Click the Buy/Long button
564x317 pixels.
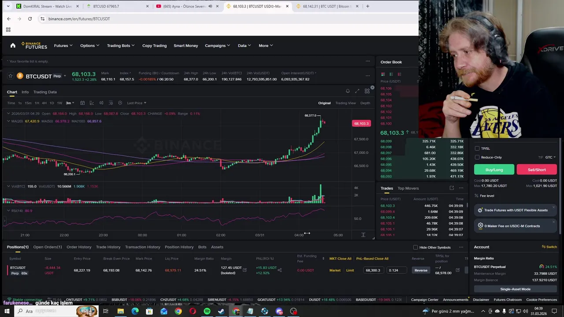[494, 170]
